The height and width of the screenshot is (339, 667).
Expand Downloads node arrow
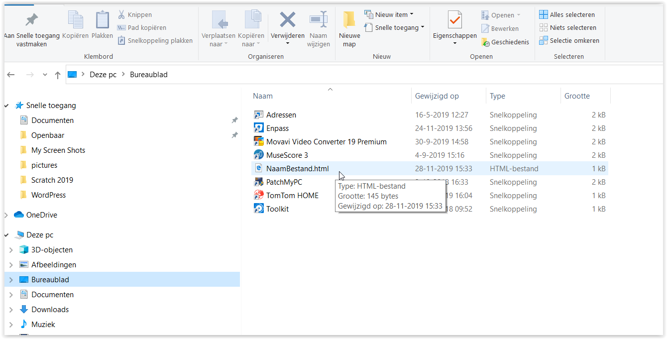11,310
